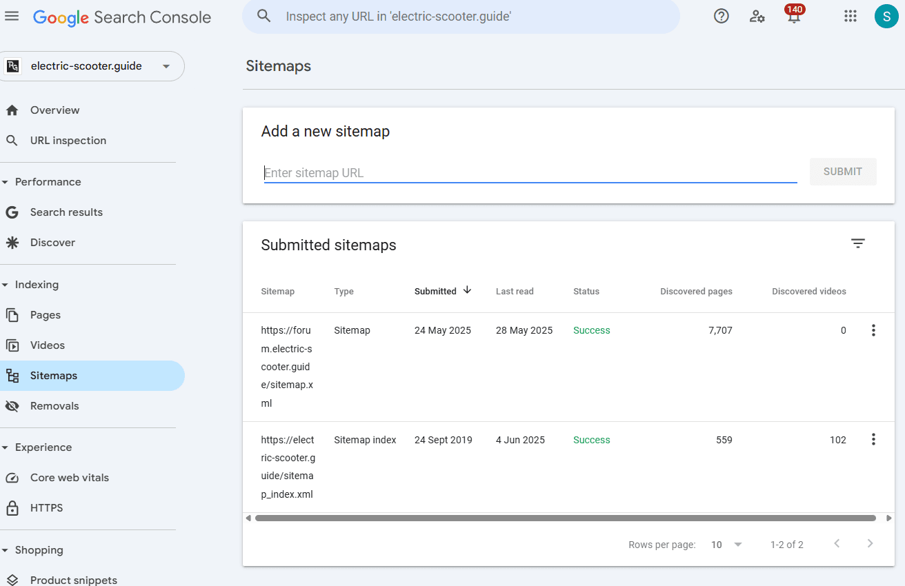Open more options for sitemap_index.xml row
This screenshot has height=586, width=905.
pos(873,440)
